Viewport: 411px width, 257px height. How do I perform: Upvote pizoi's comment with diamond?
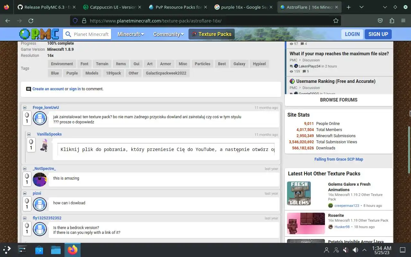[27, 201]
